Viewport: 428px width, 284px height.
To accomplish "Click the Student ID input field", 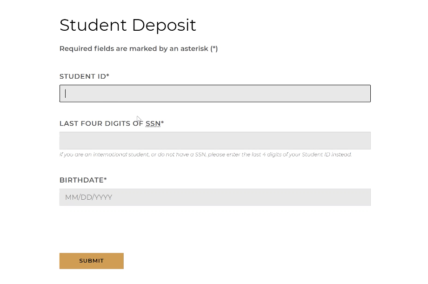I will point(215,94).
